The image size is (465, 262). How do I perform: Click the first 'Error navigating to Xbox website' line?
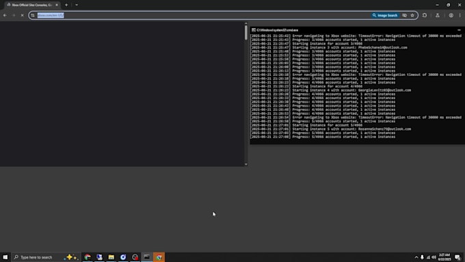356,36
